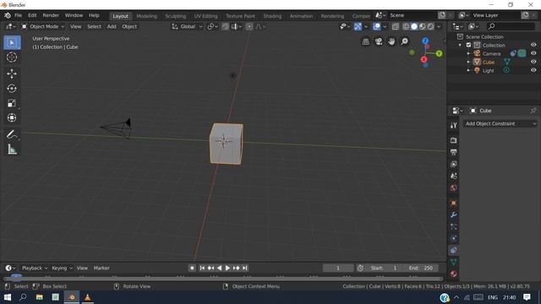Click the pan view hand icon
This screenshot has width=541, height=304.
(391, 41)
